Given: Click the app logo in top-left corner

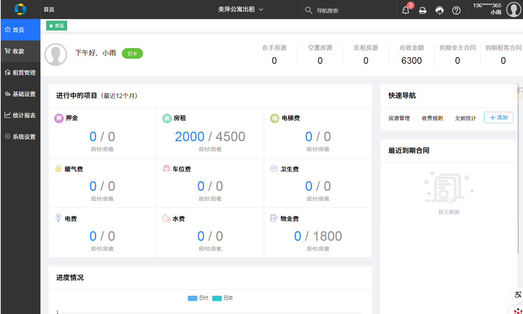Looking at the screenshot, I should 20,9.
